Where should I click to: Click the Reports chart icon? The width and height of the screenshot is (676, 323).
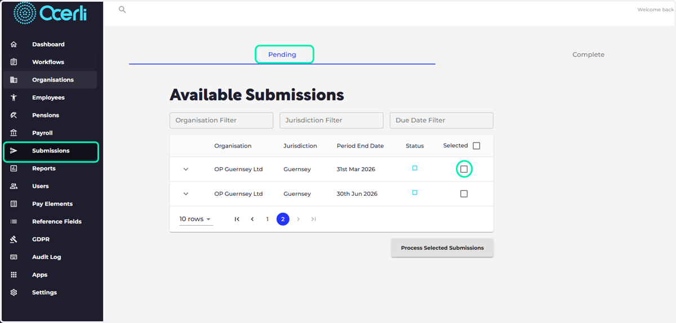coord(14,168)
